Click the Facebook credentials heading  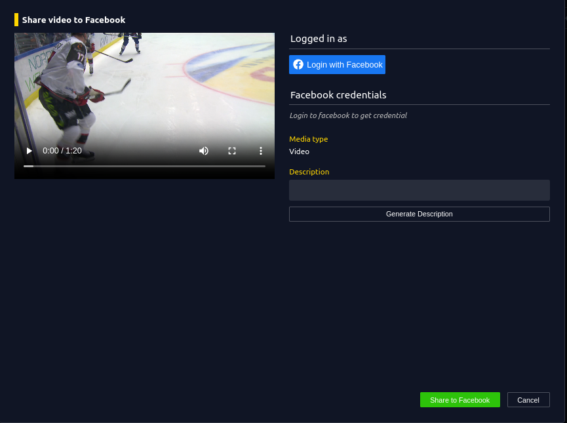(338, 94)
